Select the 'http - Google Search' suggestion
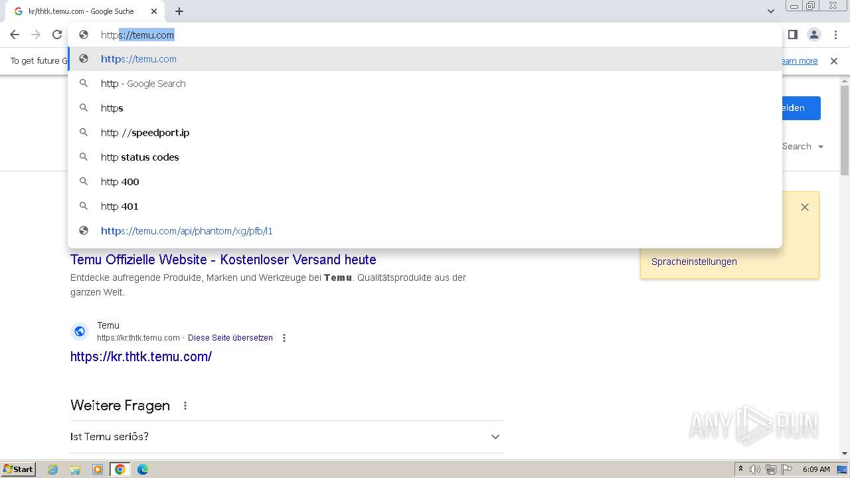This screenshot has width=850, height=478. pyautogui.click(x=425, y=84)
